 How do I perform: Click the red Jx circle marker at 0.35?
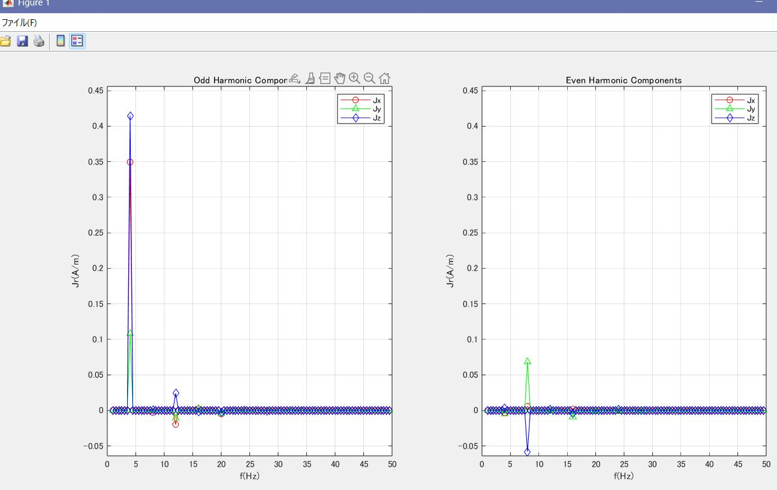pyautogui.click(x=130, y=162)
